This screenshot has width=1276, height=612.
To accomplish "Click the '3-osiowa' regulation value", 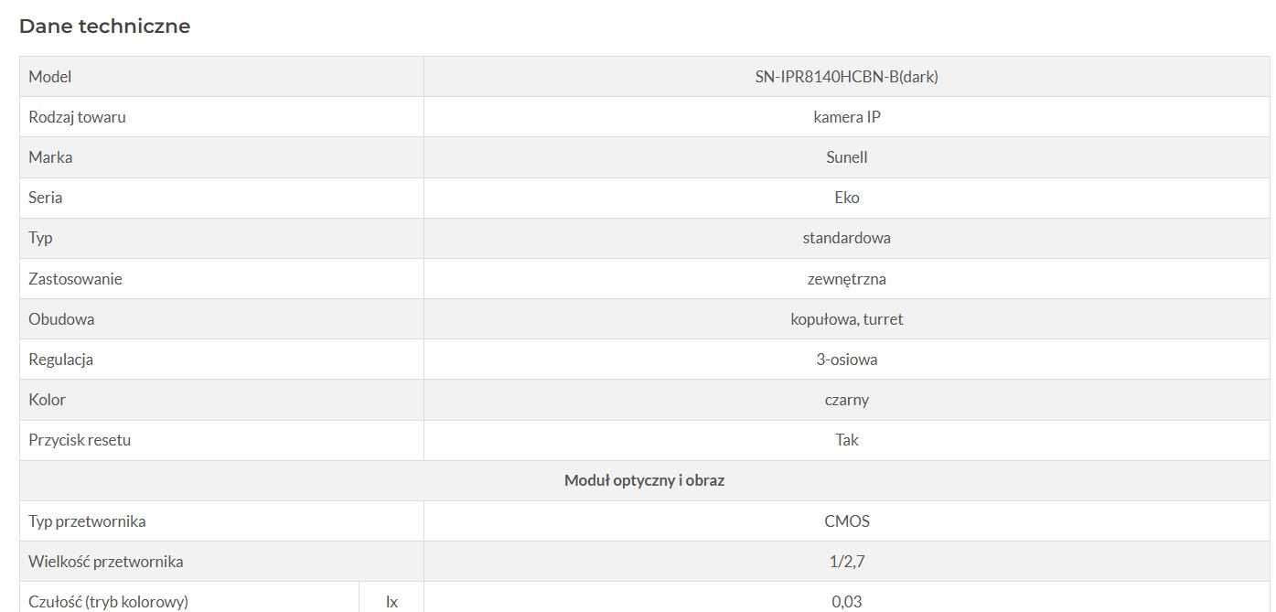I will pyautogui.click(x=846, y=360).
